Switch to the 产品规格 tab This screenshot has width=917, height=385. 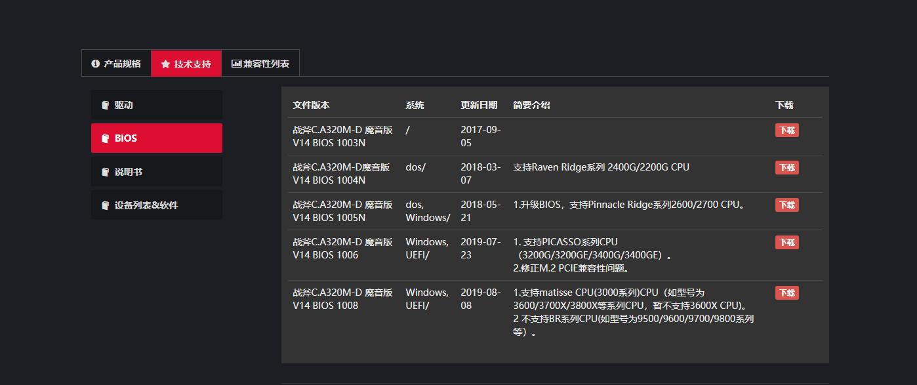[x=116, y=64]
